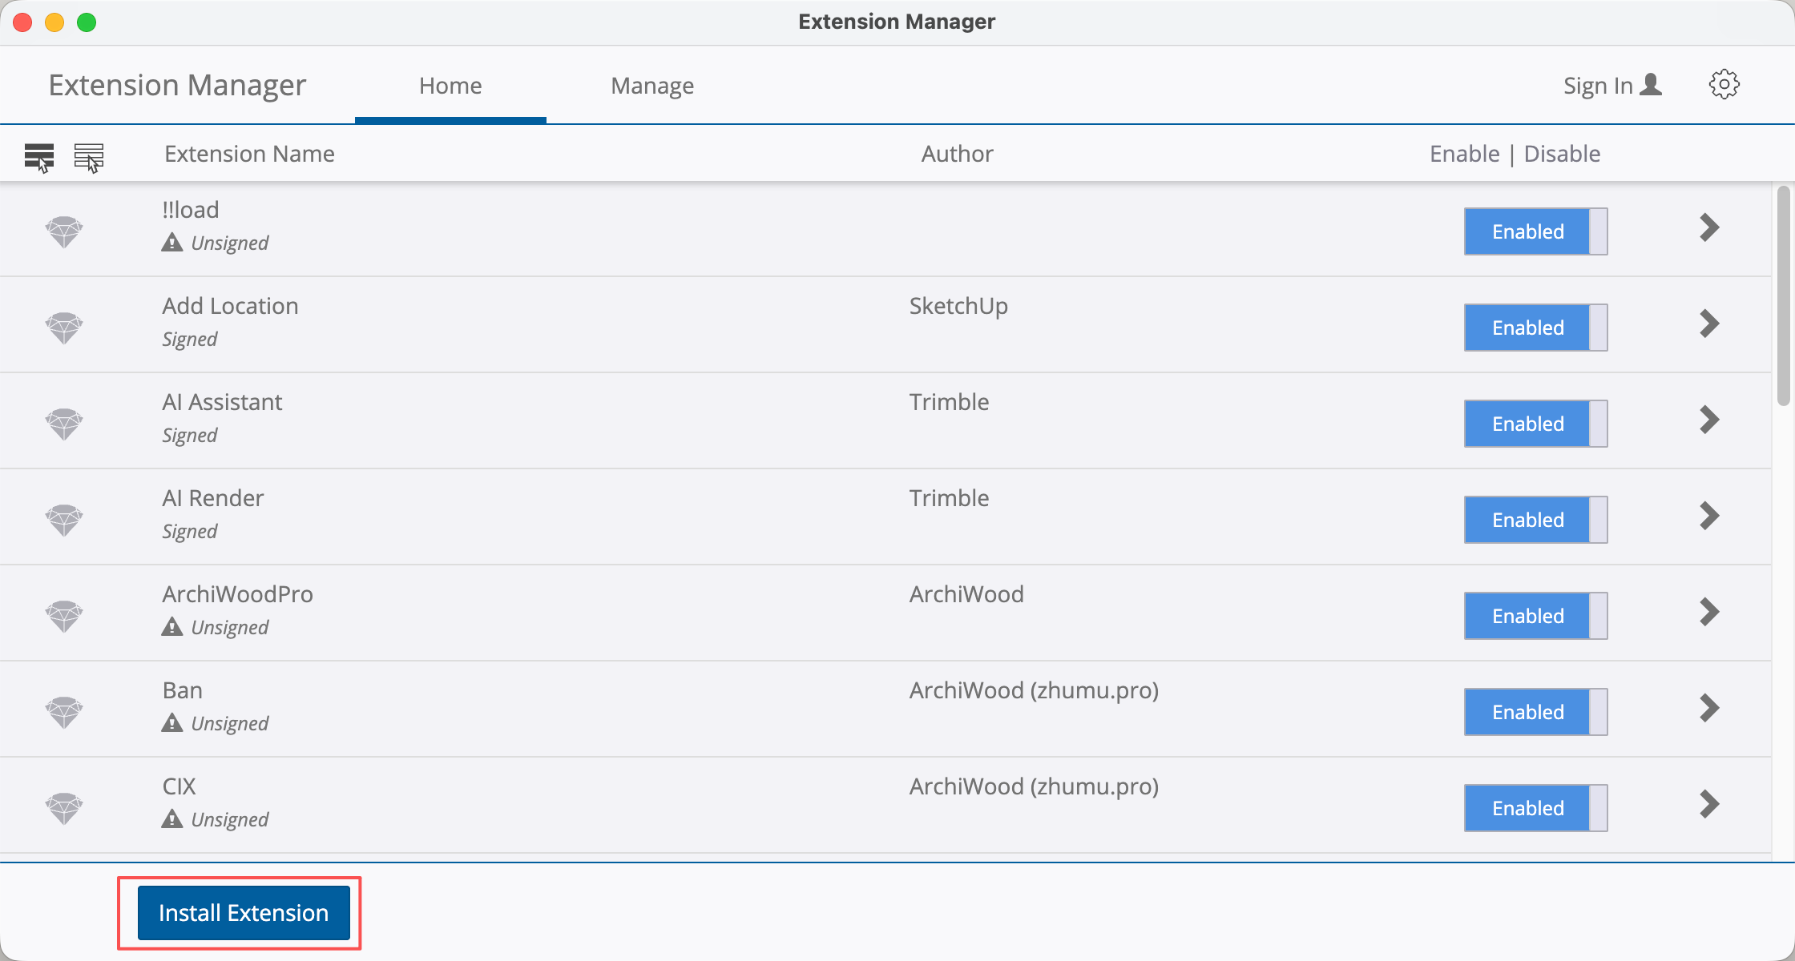Select the gem icon for Add Location
The width and height of the screenshot is (1795, 961).
(64, 328)
